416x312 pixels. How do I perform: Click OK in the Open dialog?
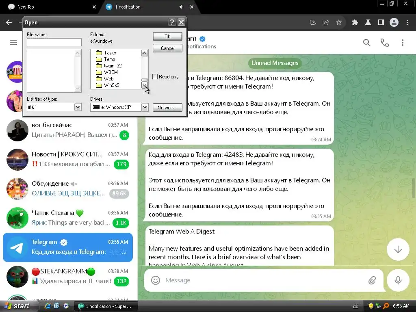[x=167, y=36]
